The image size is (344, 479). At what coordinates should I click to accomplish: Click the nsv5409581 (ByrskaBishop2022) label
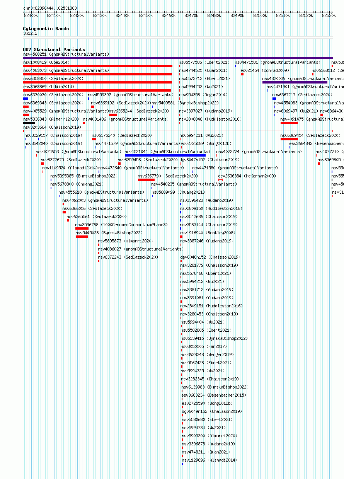click(x=185, y=103)
